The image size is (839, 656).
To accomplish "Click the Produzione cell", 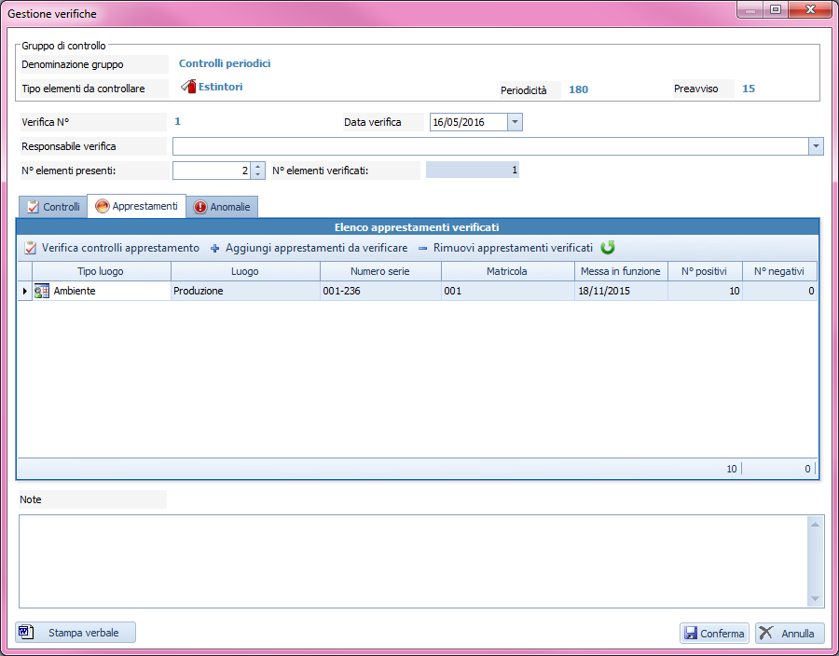I will pos(245,291).
